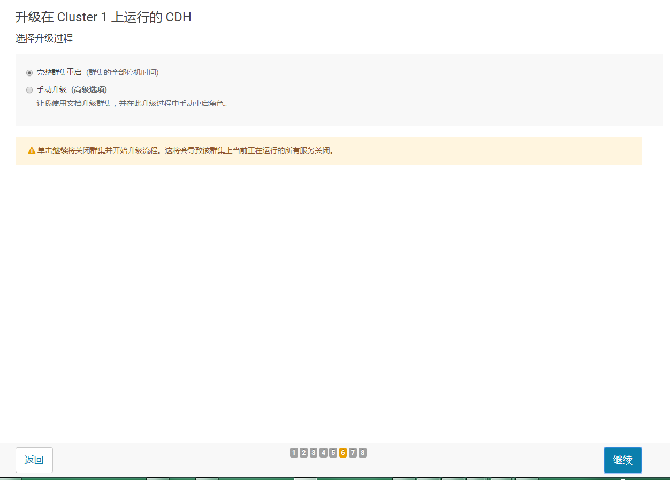Click the 返回 button to go back
This screenshot has height=480, width=670.
click(x=34, y=460)
